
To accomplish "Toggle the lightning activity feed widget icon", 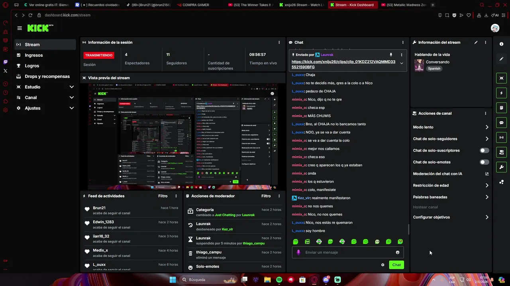I will point(502,93).
